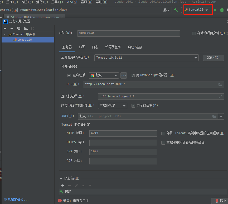Click the sort configurations icon

(32, 29)
